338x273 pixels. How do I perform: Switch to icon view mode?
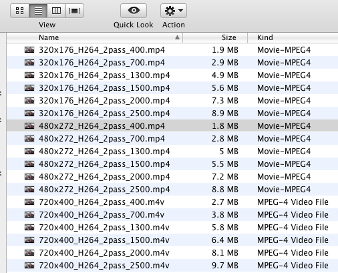click(19, 11)
